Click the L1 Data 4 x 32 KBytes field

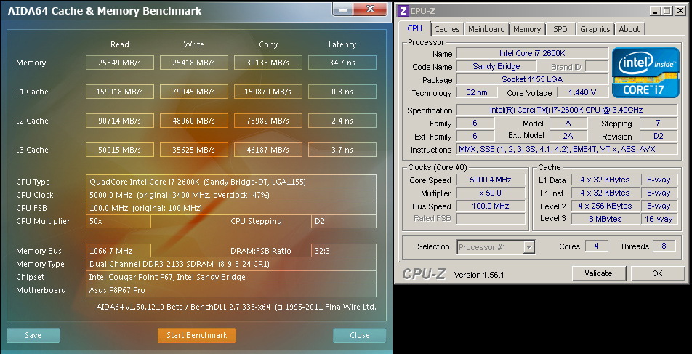605,180
